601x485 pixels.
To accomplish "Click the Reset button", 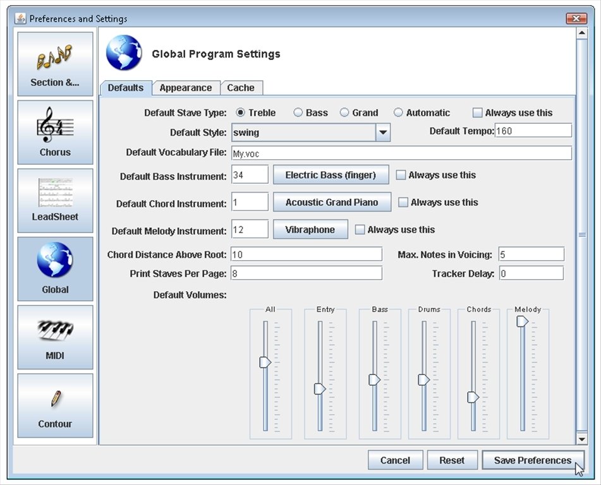I will (452, 460).
